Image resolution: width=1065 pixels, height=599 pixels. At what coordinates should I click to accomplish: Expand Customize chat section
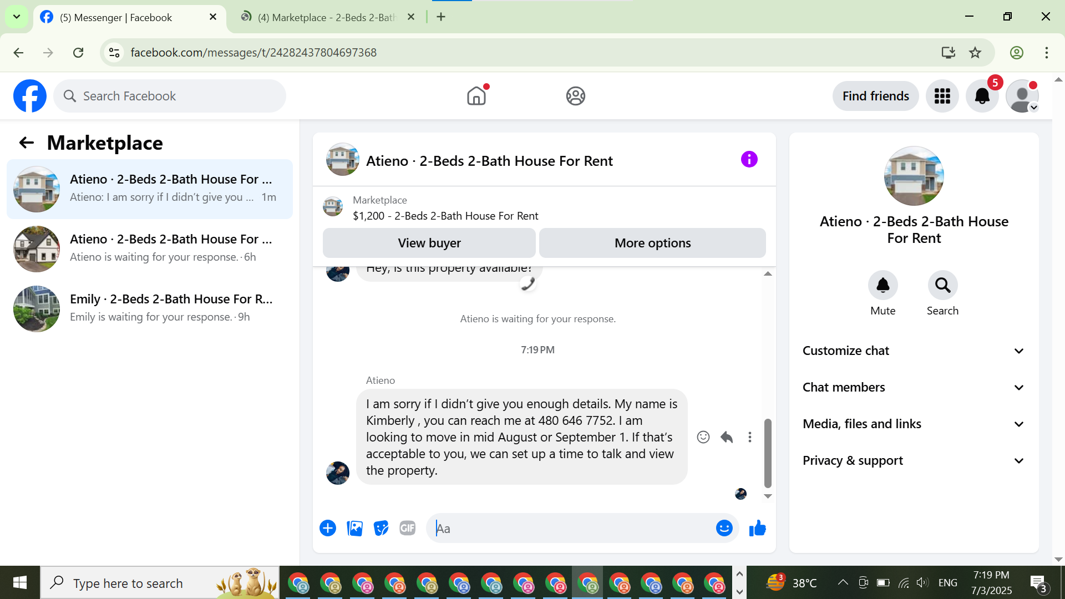[913, 351]
